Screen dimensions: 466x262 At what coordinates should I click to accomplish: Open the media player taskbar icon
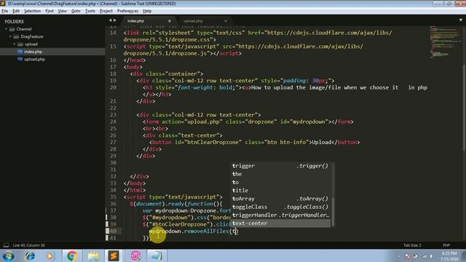[50, 255]
